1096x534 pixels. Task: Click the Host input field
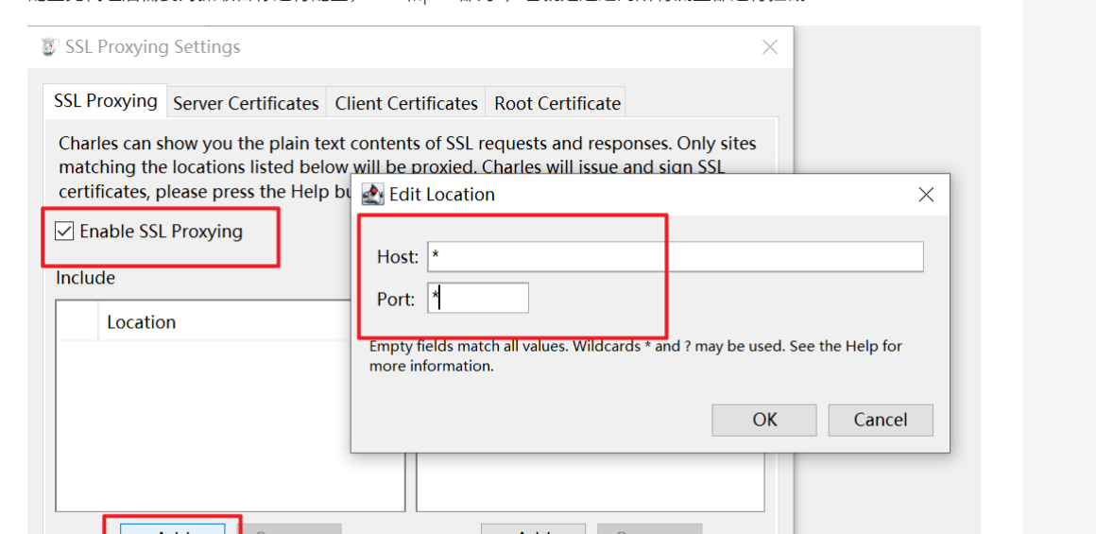(x=676, y=257)
